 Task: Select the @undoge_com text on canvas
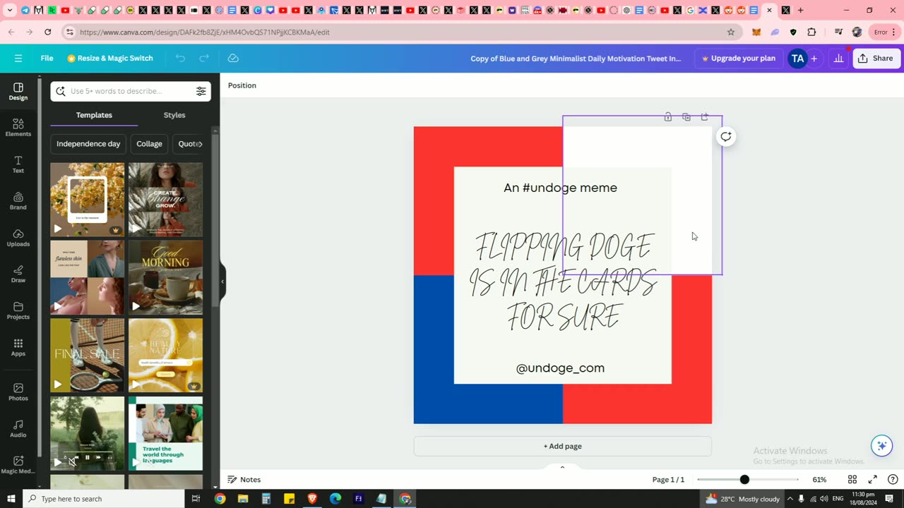pos(560,368)
